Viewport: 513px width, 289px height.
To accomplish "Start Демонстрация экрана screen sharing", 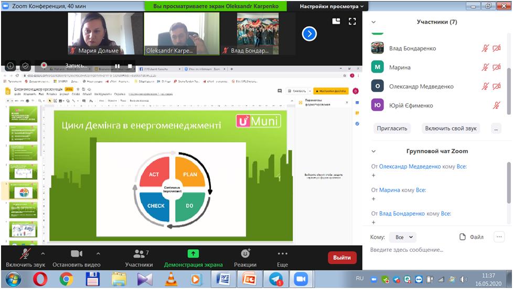I will click(193, 258).
